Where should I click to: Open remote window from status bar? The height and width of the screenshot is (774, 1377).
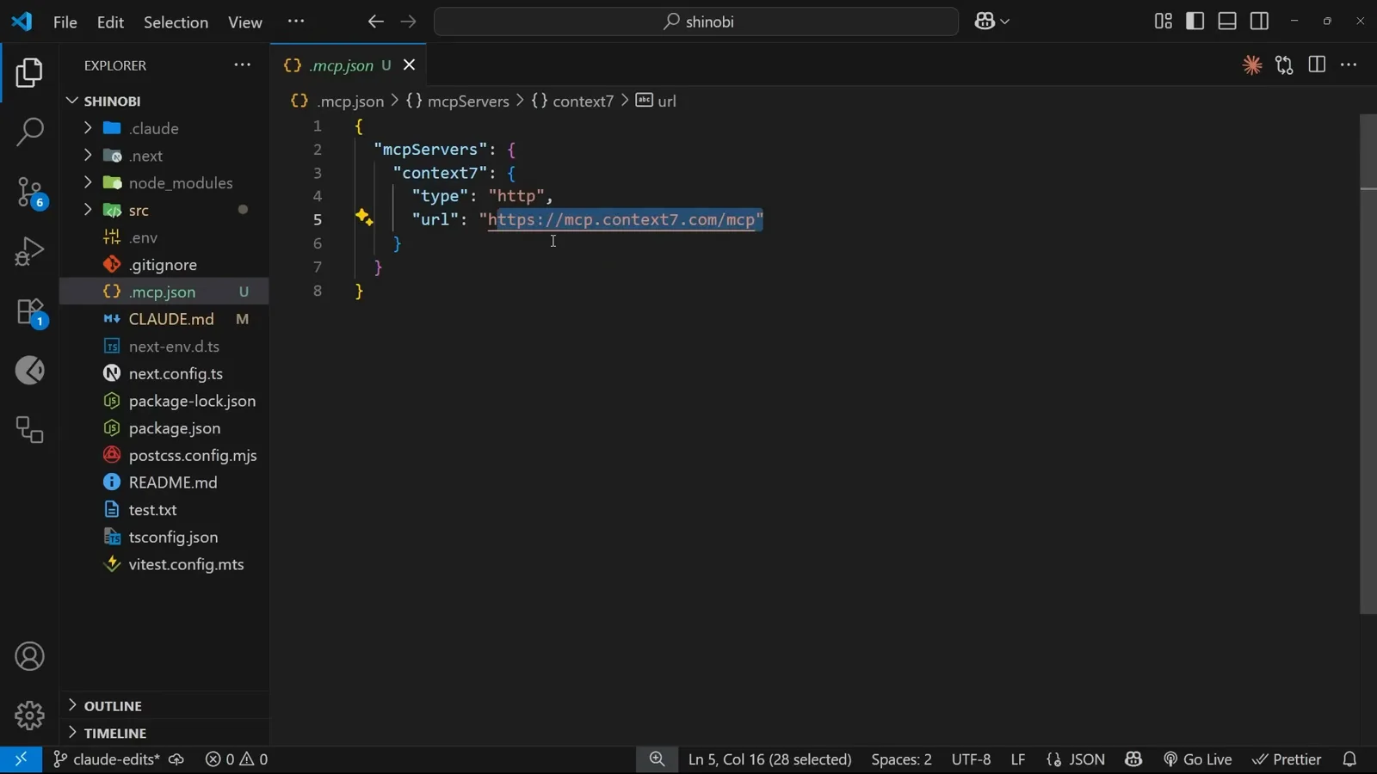[x=21, y=759]
